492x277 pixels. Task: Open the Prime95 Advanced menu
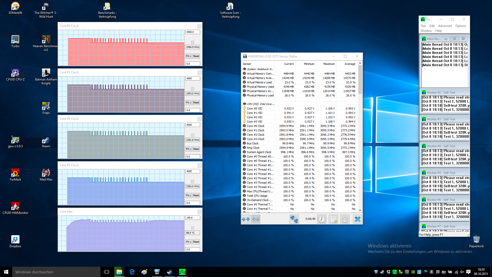tap(445, 26)
